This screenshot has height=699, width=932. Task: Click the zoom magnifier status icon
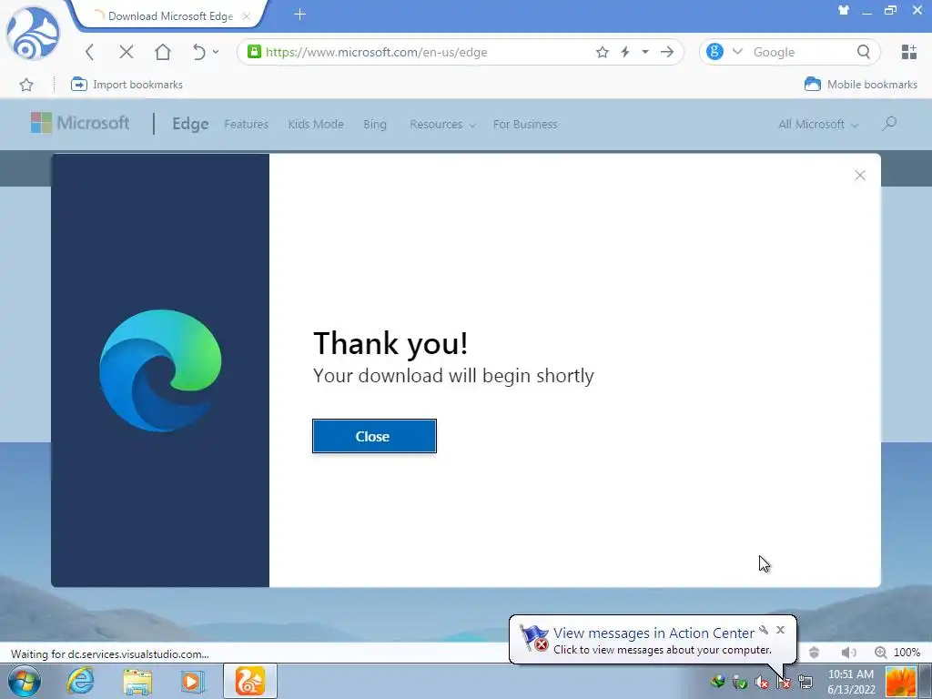(x=881, y=652)
